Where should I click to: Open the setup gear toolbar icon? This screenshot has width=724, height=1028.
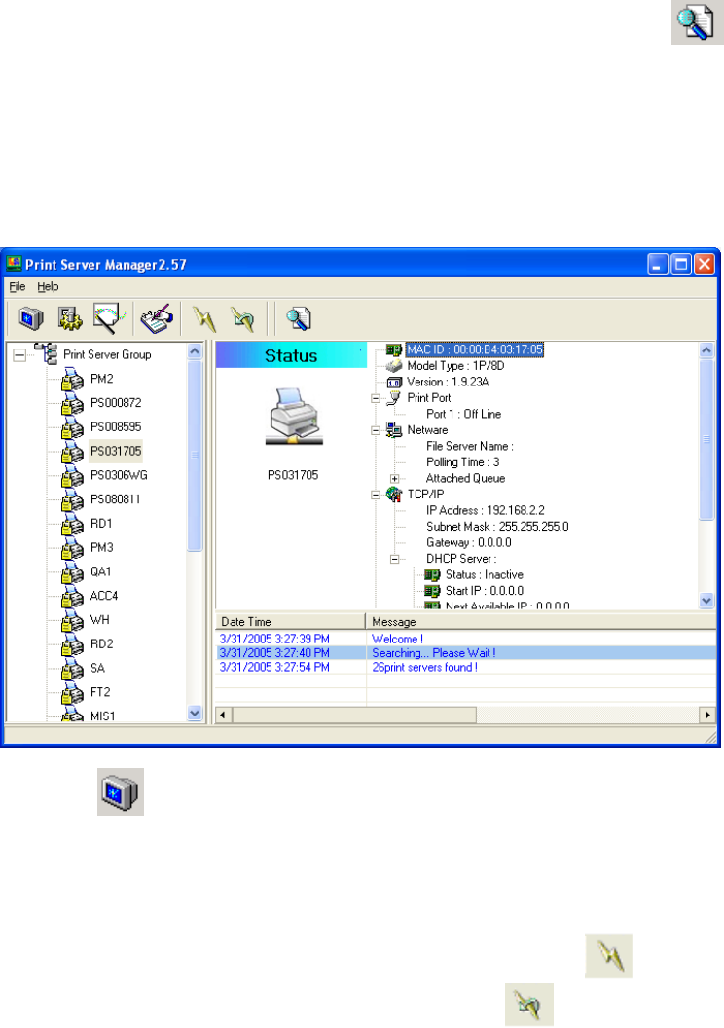pyautogui.click(x=69, y=318)
